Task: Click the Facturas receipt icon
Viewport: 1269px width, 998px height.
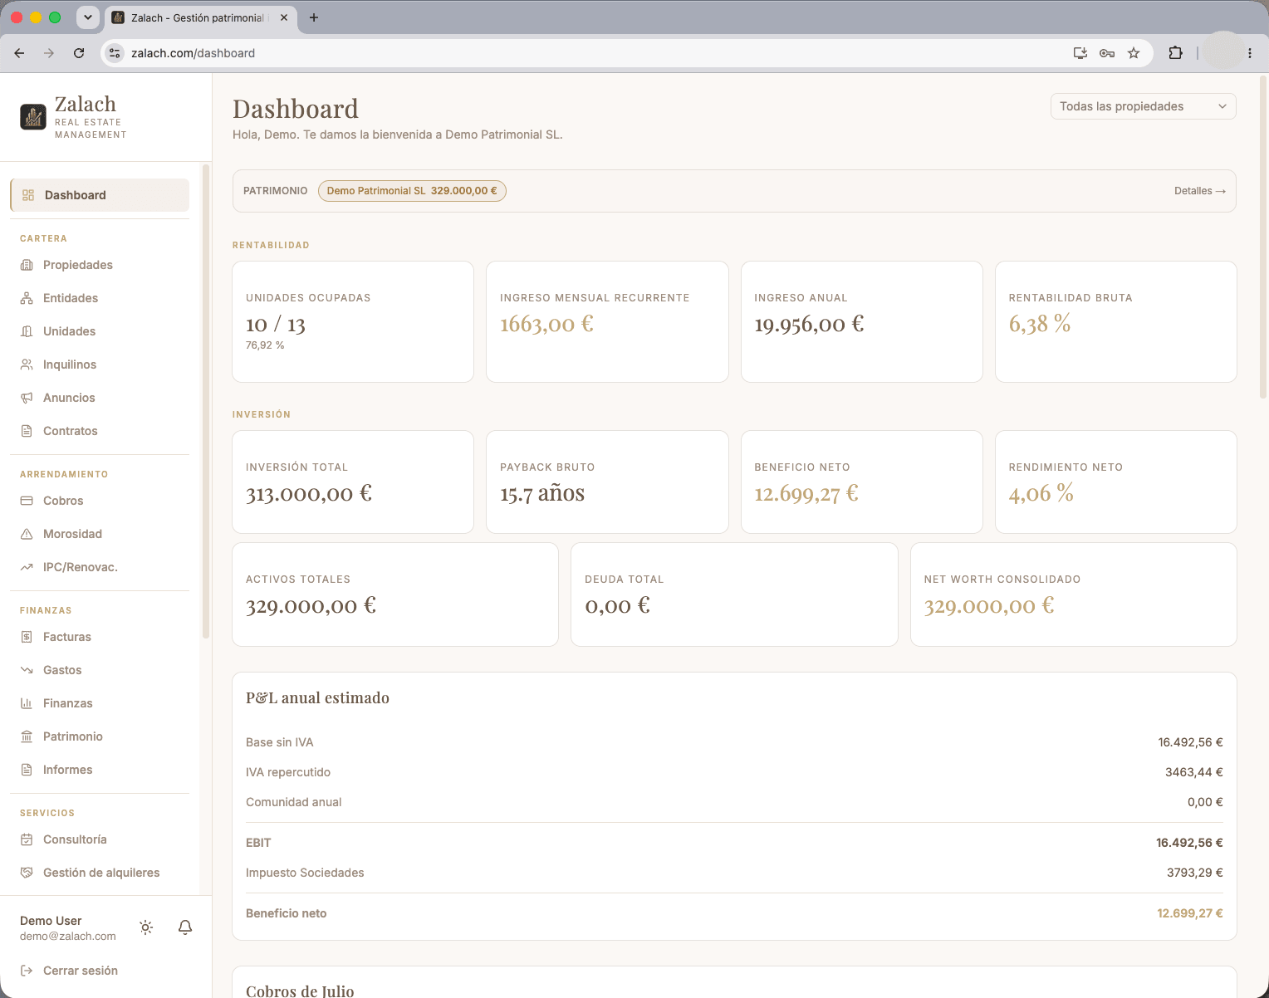Action: (27, 637)
